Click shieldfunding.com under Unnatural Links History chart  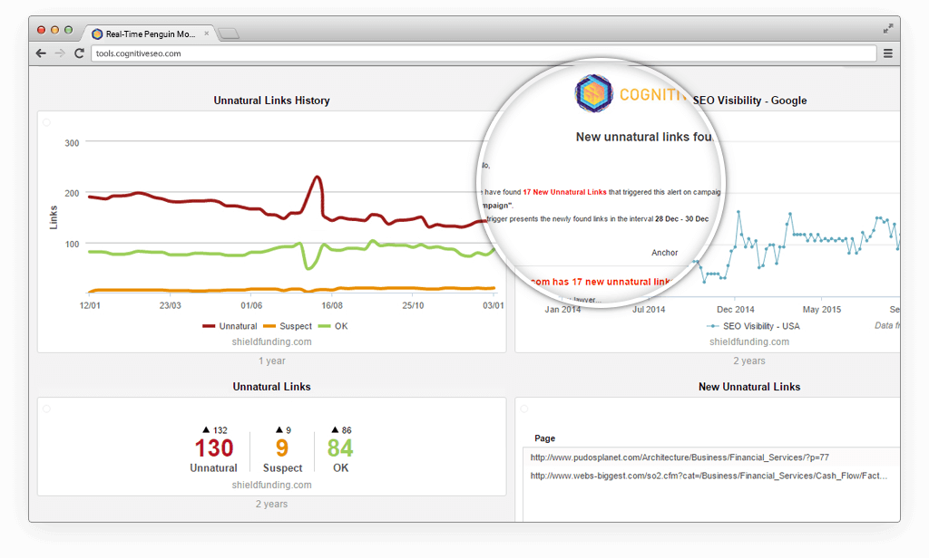pos(271,342)
